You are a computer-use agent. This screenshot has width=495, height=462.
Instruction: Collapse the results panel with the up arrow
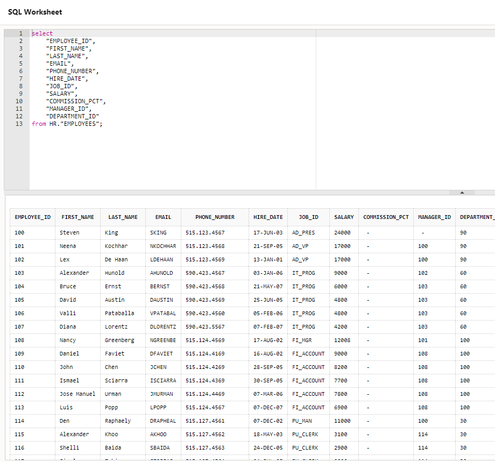point(461,192)
